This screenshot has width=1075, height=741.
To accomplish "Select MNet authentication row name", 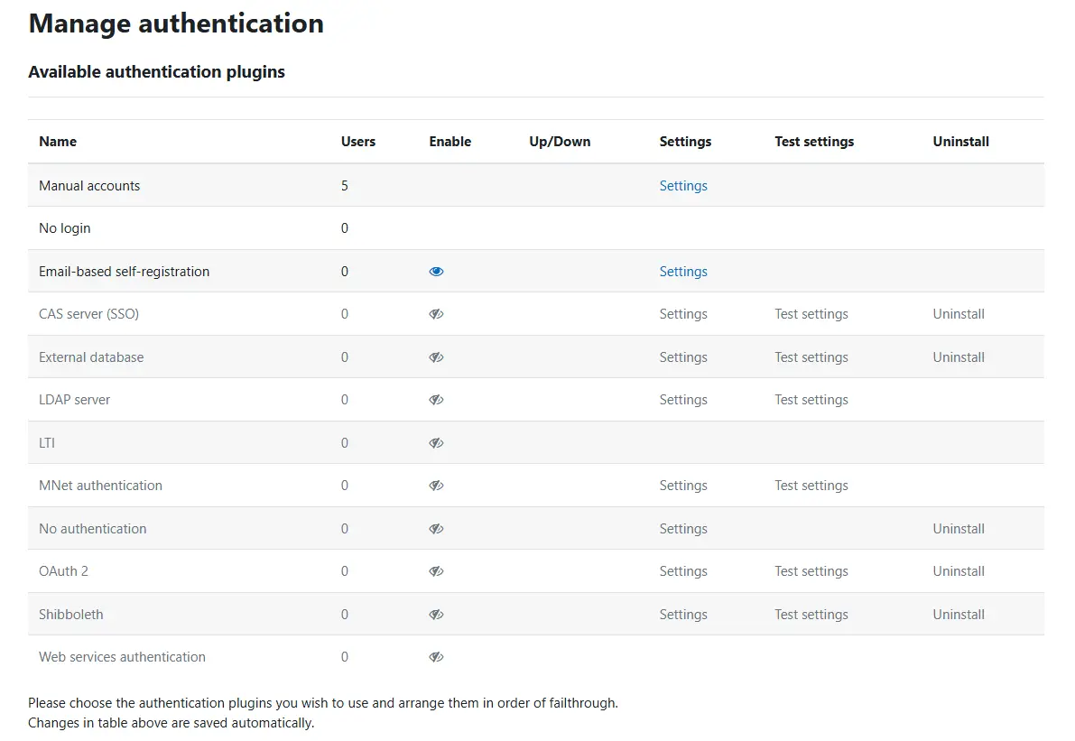I will [100, 486].
